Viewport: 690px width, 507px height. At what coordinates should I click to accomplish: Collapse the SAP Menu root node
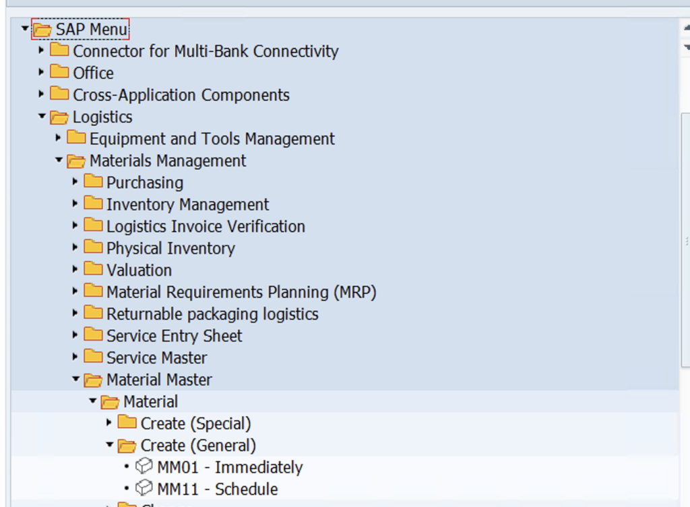pos(25,29)
